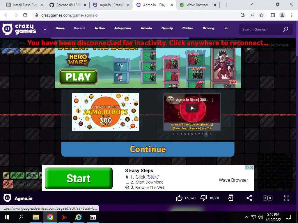Viewport: 298px width, 223px height.
Task: Toggle fullscreen mode icon
Action: point(286,198)
